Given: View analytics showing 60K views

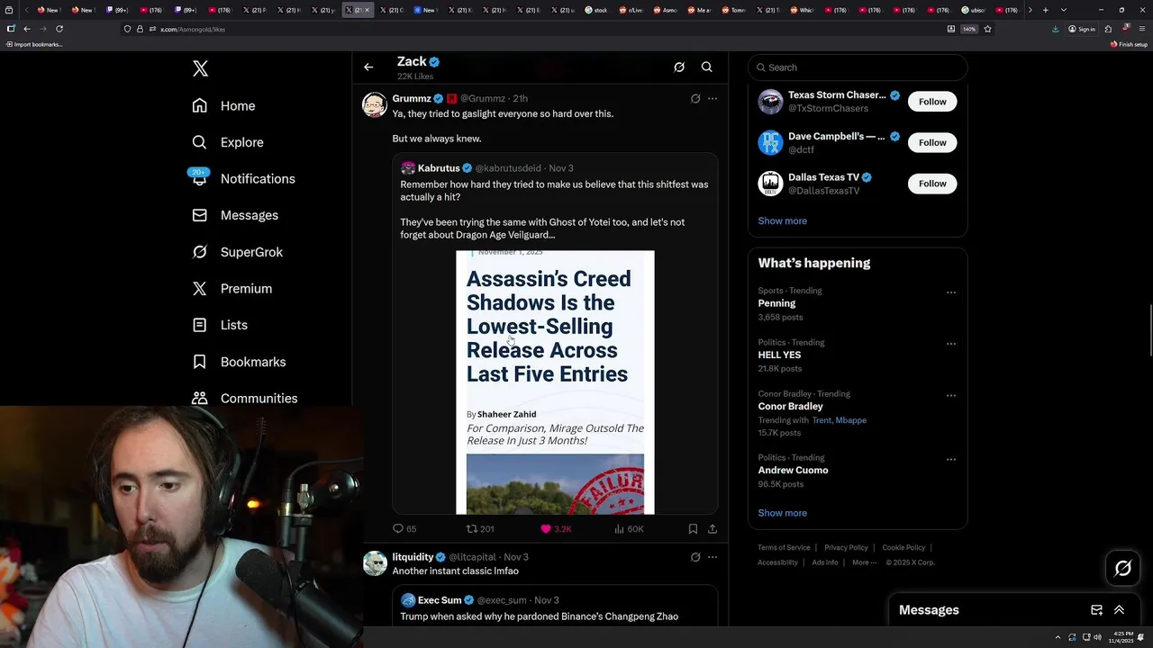Looking at the screenshot, I should (629, 529).
